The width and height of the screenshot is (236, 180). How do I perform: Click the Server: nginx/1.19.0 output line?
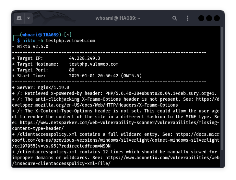click(41, 88)
